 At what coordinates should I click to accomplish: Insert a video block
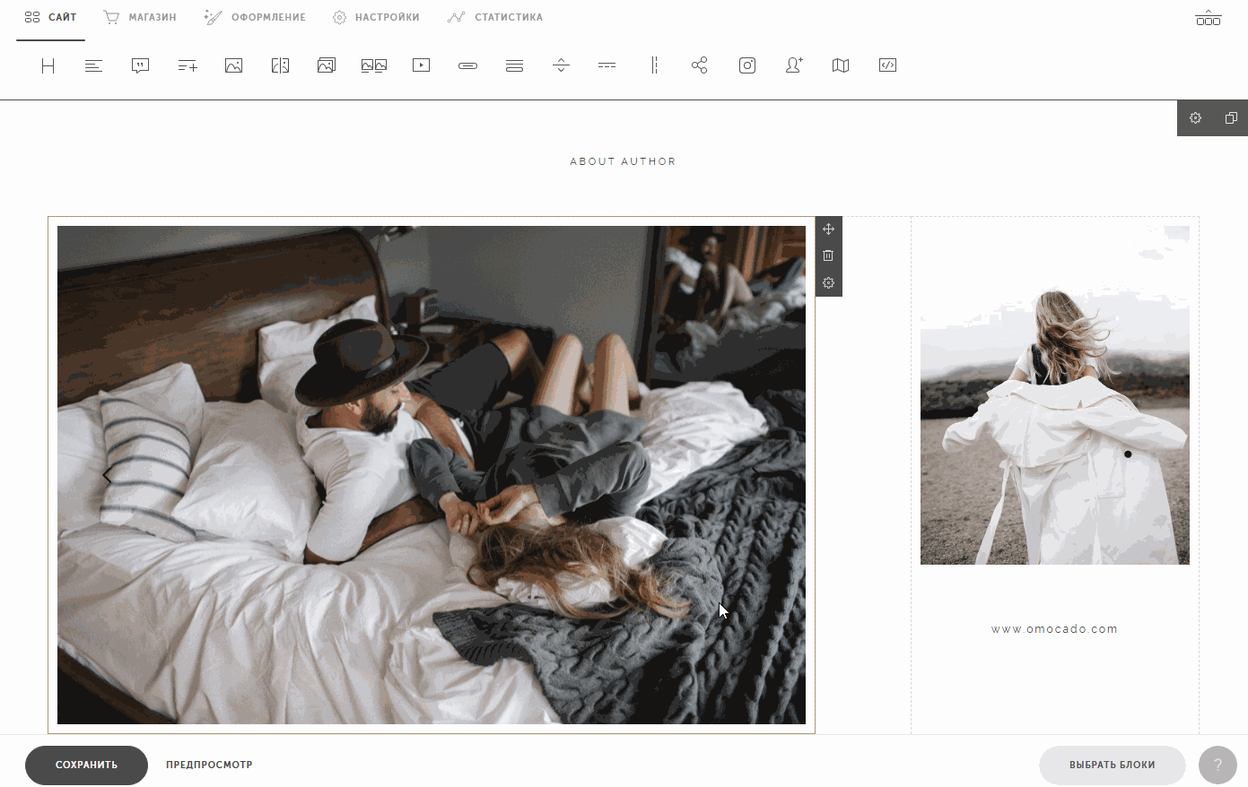(x=420, y=65)
